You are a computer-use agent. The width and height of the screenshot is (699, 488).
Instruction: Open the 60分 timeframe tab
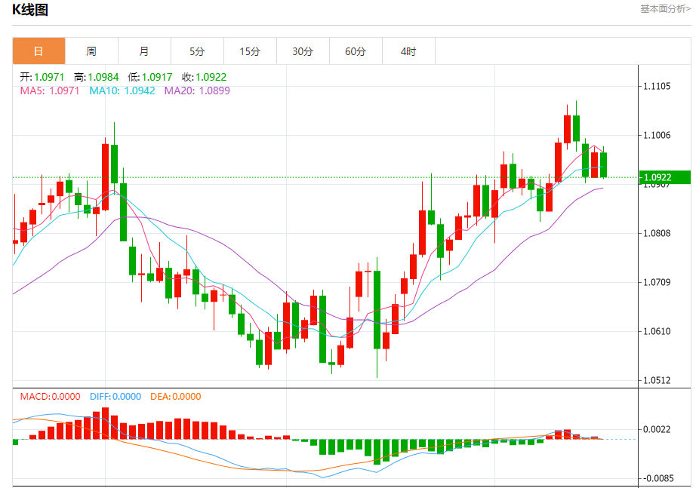tap(356, 51)
